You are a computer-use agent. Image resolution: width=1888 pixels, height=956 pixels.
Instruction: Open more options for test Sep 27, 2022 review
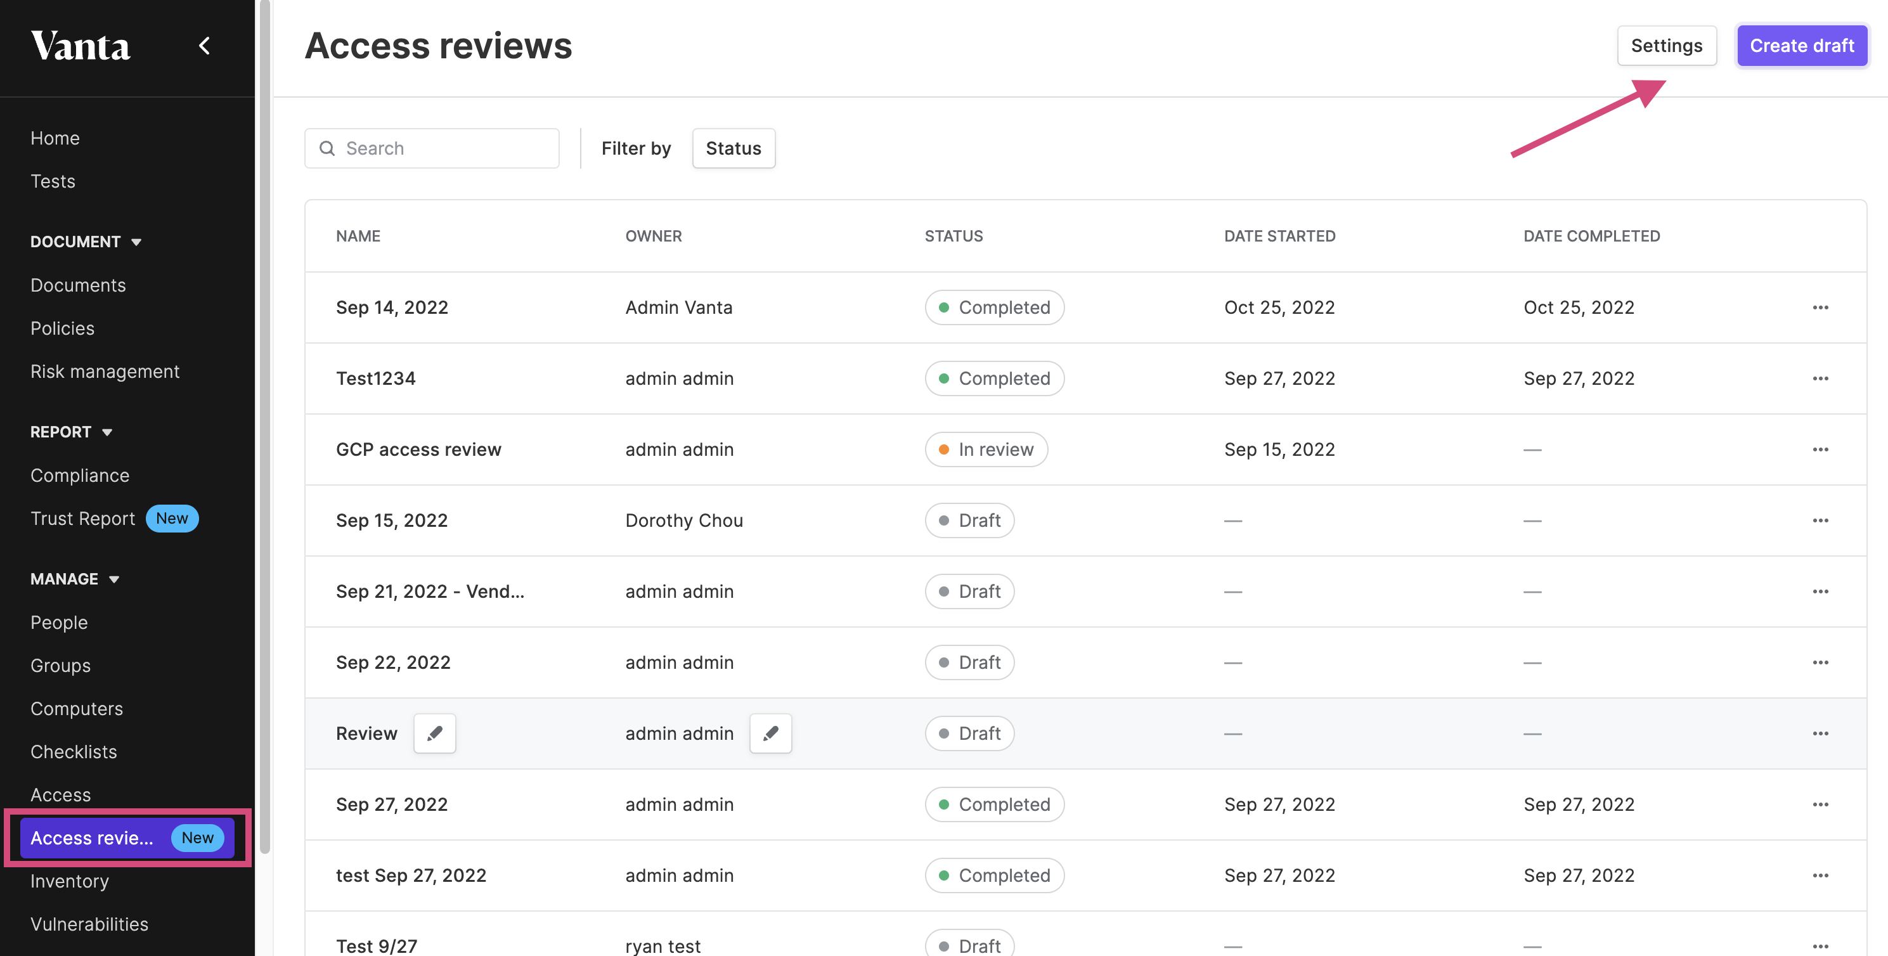(x=1820, y=875)
